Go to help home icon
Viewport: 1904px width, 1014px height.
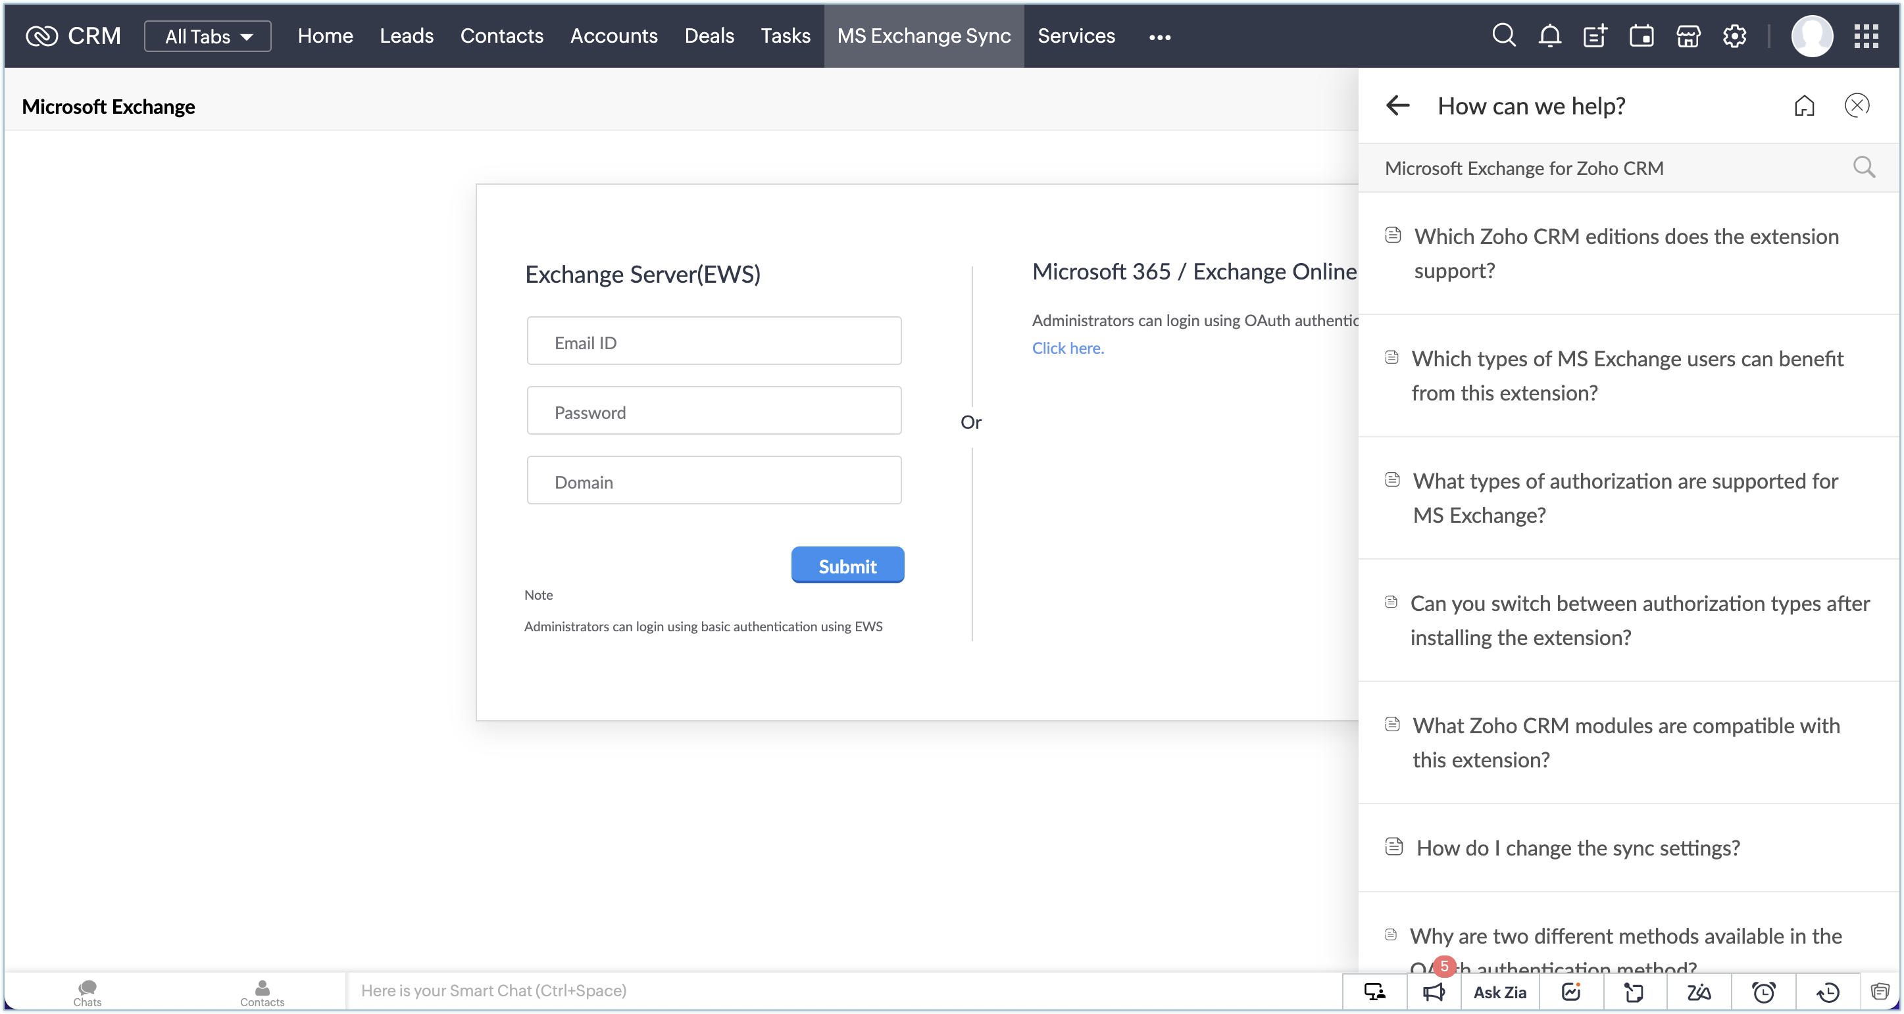1804,107
